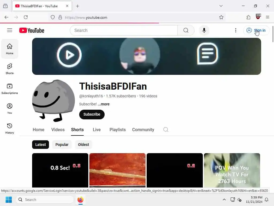
Task: Open network status tray icon
Action: [233, 200]
